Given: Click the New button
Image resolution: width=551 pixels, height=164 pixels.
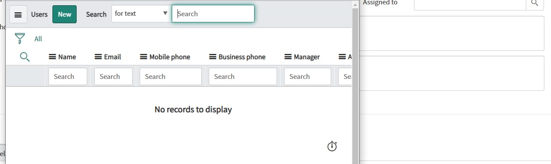Looking at the screenshot, I should coord(64,14).
